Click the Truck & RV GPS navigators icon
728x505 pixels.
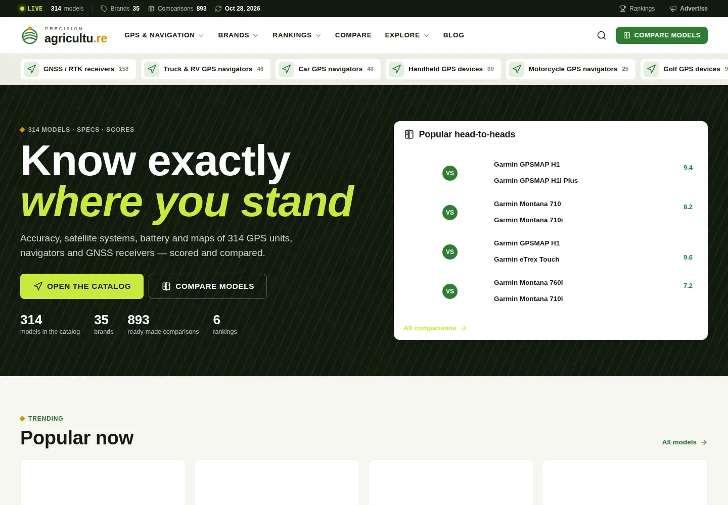[x=152, y=69]
